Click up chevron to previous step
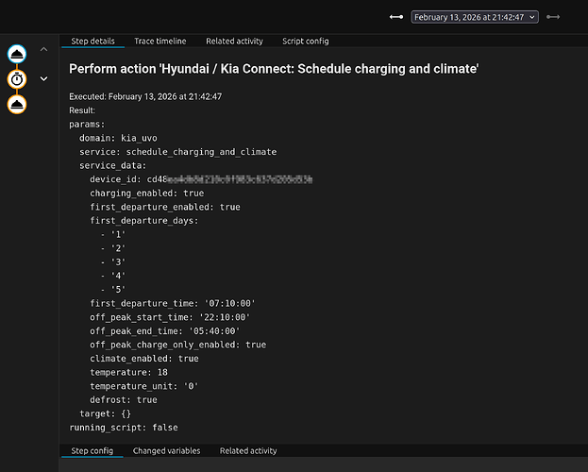 click(x=43, y=50)
